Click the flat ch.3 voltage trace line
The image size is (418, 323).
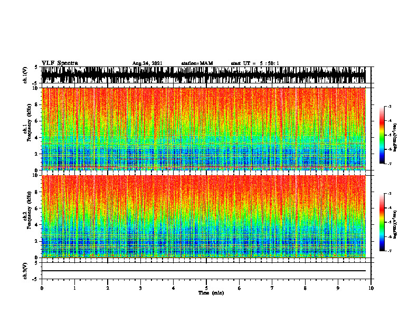tap(204, 271)
